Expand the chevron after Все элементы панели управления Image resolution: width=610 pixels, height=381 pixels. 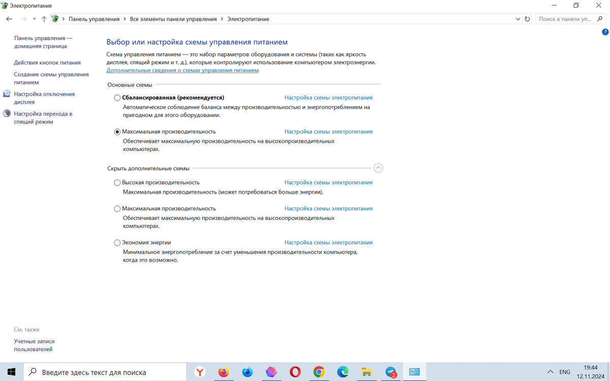[x=222, y=19]
